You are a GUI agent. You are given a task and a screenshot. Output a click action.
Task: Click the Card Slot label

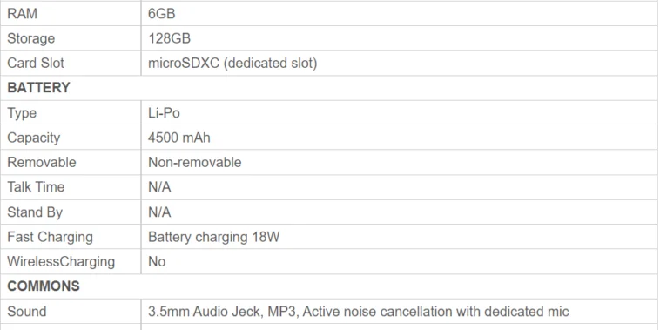click(36, 64)
